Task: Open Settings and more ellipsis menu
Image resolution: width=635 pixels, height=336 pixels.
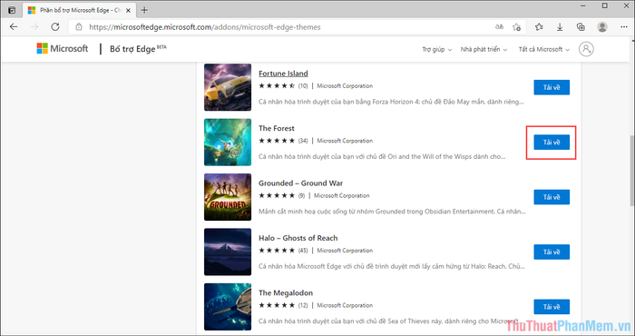Action: (x=624, y=27)
